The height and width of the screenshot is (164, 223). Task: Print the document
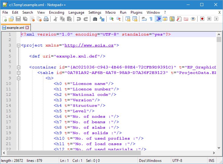point(46,19)
